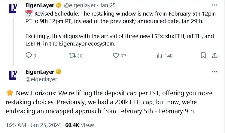This screenshot has height=133, width=225.
Task: Click the retweet icon with 20 reposts
Action: (x=72, y=55)
